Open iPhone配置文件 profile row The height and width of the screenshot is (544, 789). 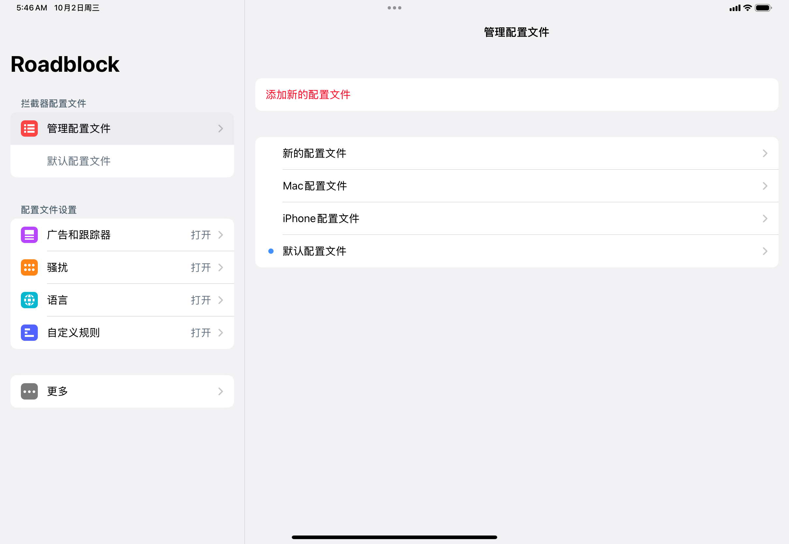point(516,219)
